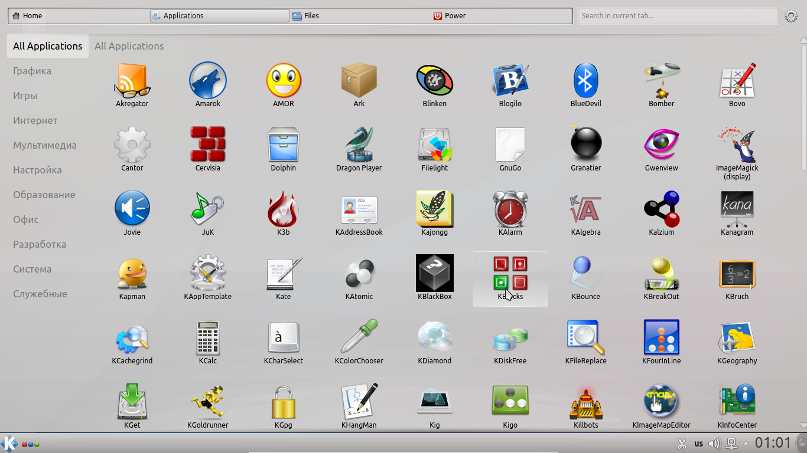Open Kalzium periodic table app
The width and height of the screenshot is (807, 453).
pyautogui.click(x=662, y=214)
